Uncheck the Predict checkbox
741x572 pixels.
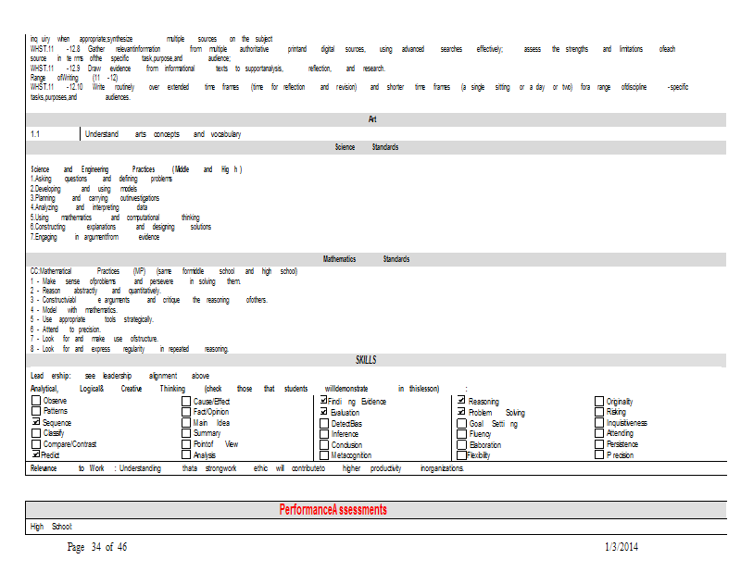point(36,454)
